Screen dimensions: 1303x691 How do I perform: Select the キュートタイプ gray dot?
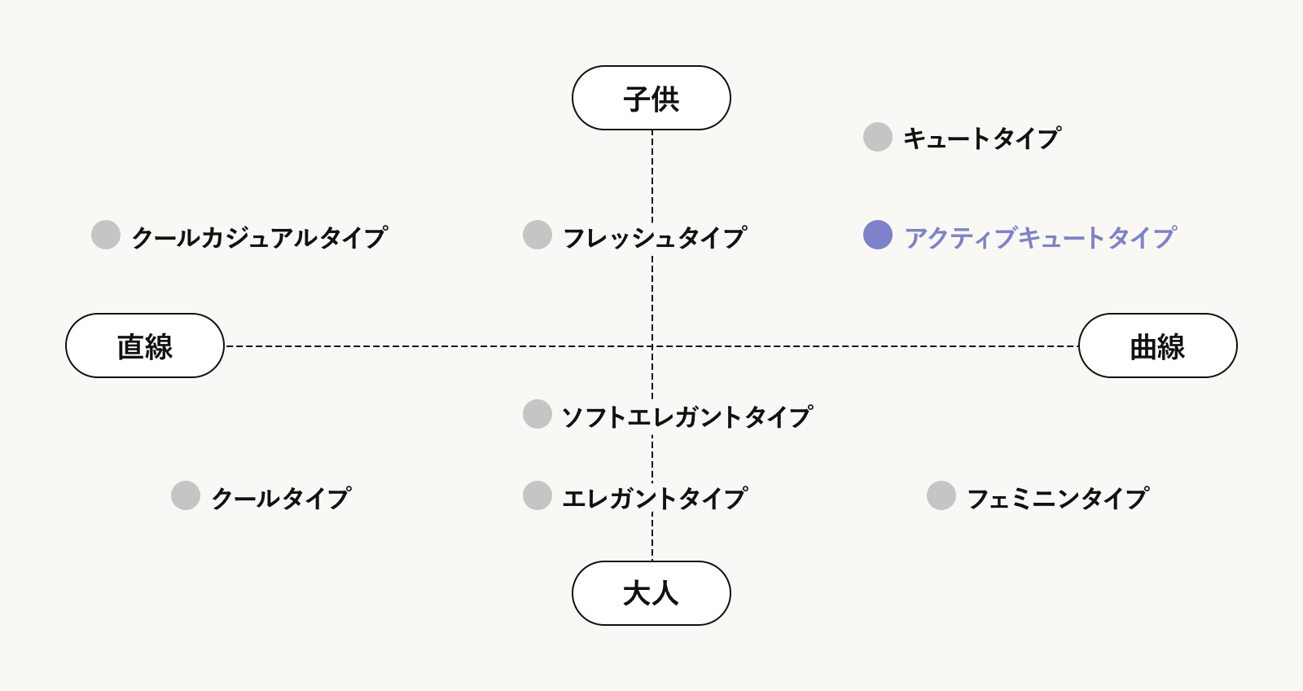point(878,137)
